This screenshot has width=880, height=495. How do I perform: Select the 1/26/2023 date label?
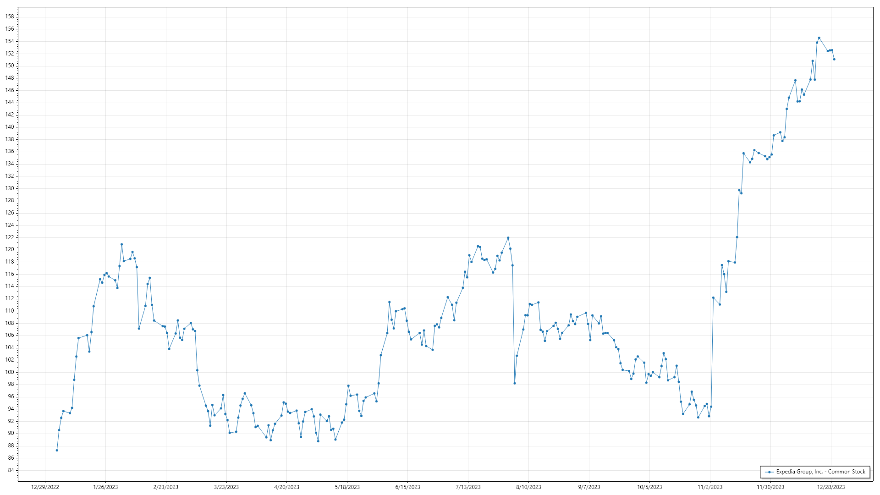[x=105, y=487]
